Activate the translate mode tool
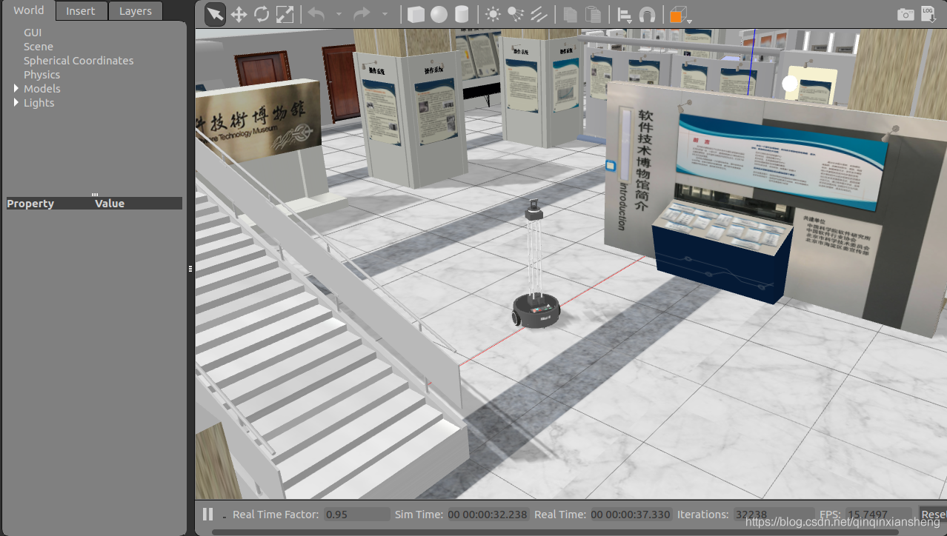 (x=239, y=15)
